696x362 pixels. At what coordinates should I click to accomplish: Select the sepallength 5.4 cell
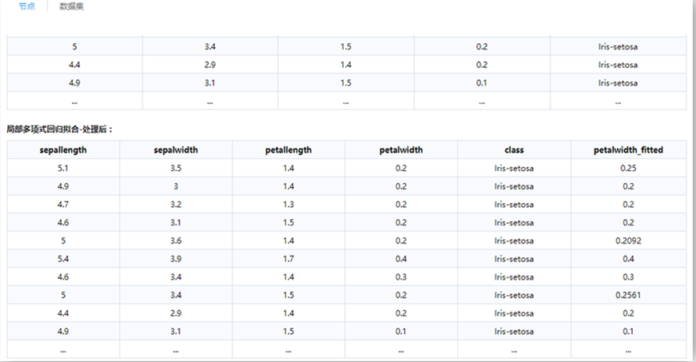(64, 259)
